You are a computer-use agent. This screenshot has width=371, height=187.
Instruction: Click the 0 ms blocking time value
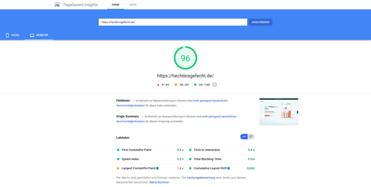pyautogui.click(x=251, y=159)
